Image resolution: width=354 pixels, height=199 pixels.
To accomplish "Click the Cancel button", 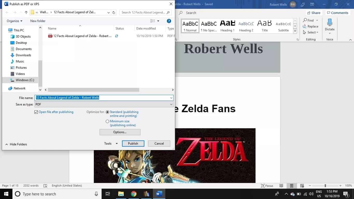I will [x=159, y=143].
